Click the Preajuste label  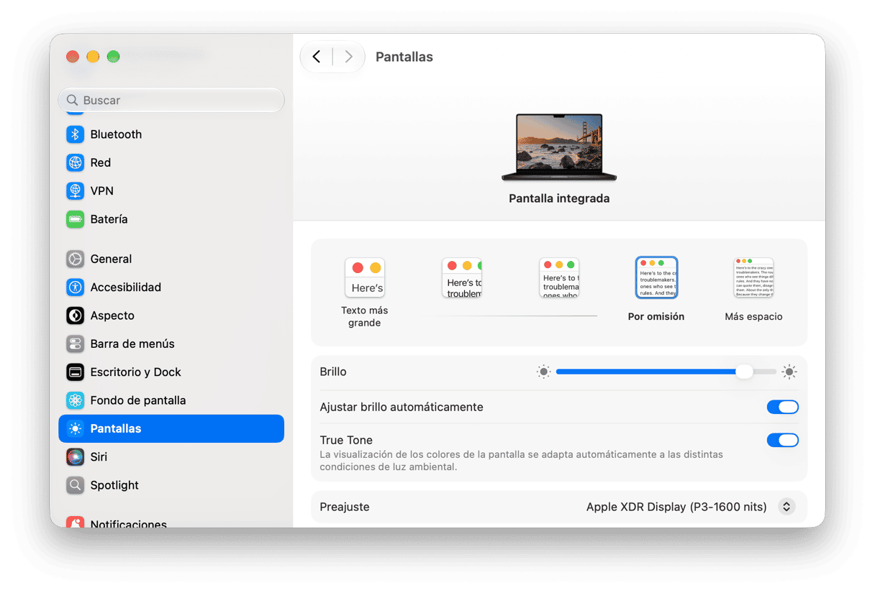(x=345, y=507)
